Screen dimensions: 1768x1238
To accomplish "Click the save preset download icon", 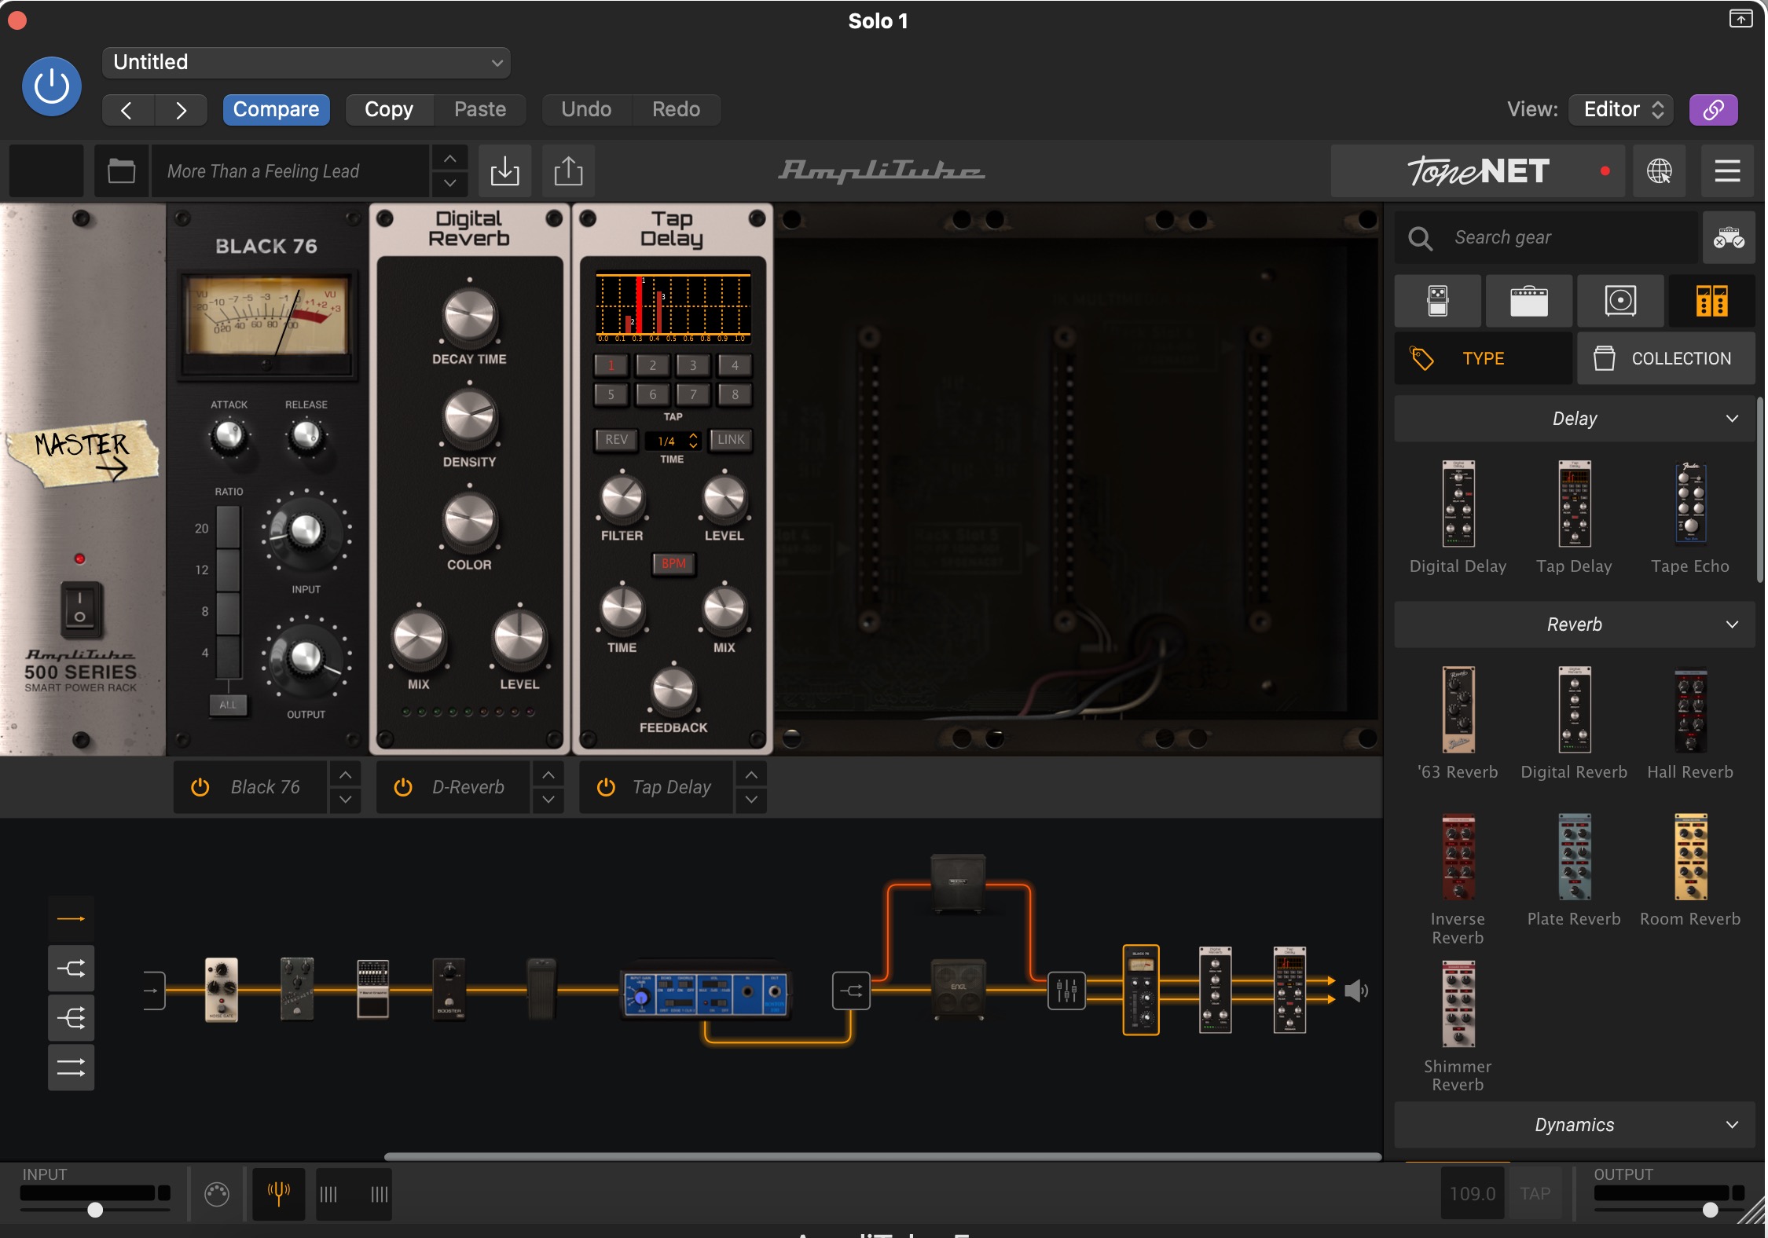I will click(504, 170).
